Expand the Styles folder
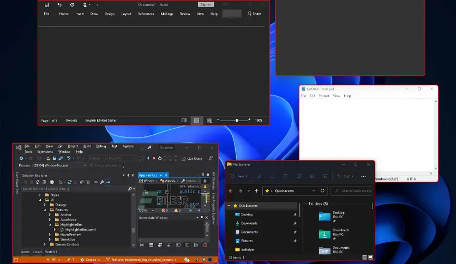Viewport: 456px width, 264px height. [x=40, y=195]
